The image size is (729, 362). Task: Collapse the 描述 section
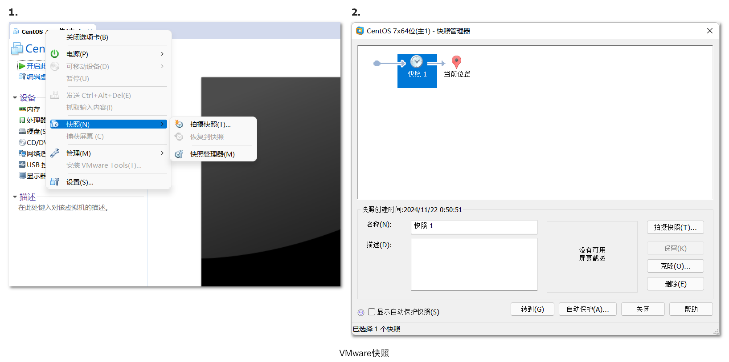[15, 197]
